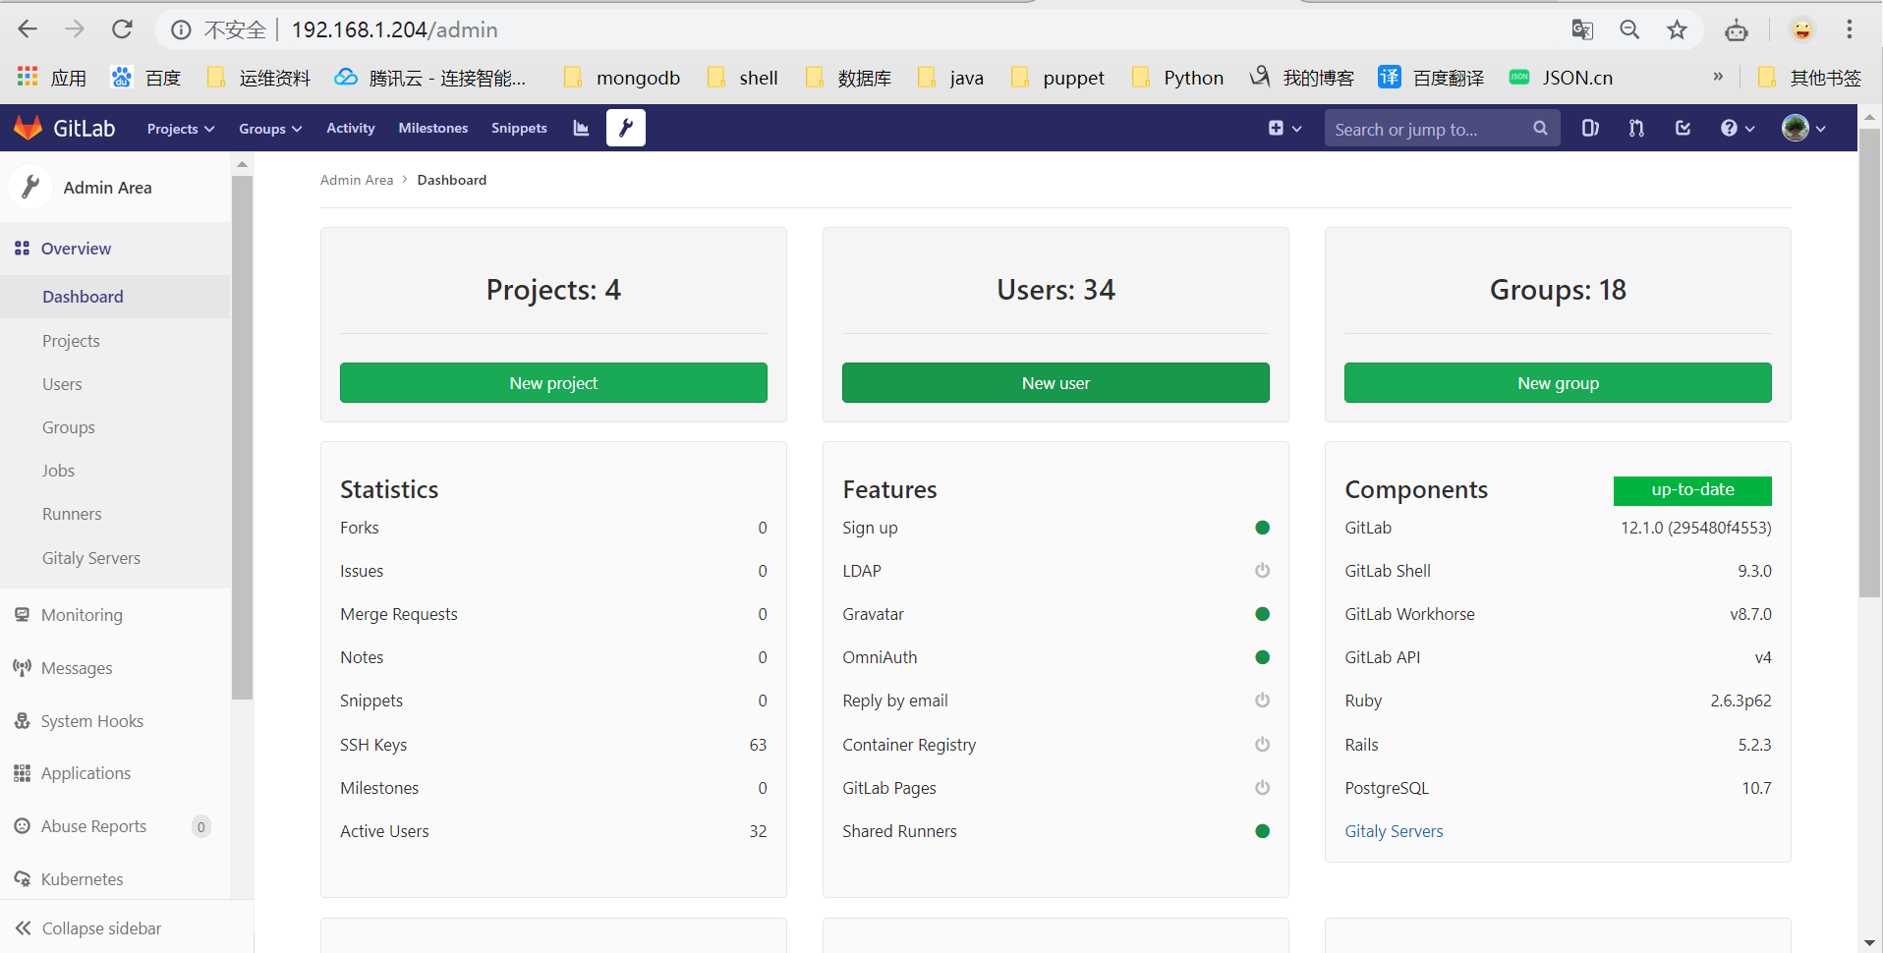Click the New project button
This screenshot has width=1883, height=953.
(553, 383)
